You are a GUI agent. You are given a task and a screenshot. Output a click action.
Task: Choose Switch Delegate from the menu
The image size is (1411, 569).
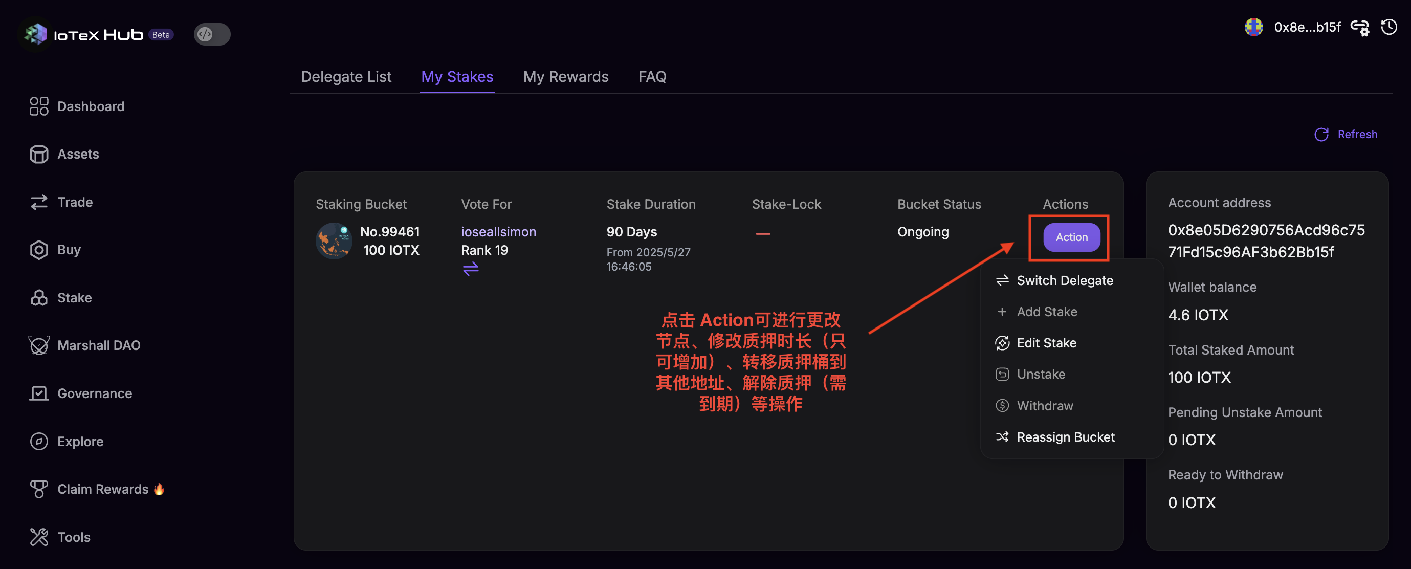(1064, 280)
